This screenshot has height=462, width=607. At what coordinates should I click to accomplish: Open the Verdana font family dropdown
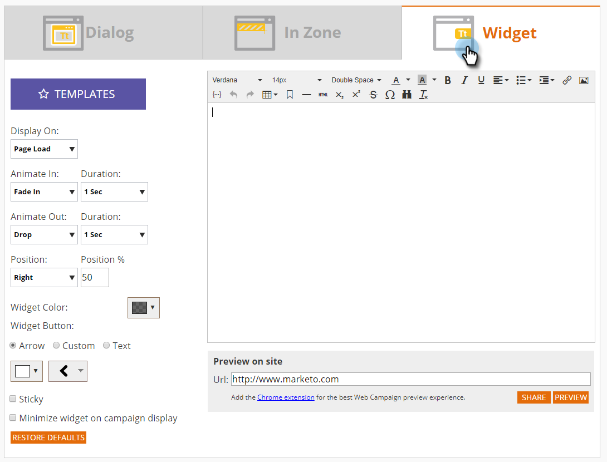pyautogui.click(x=237, y=80)
